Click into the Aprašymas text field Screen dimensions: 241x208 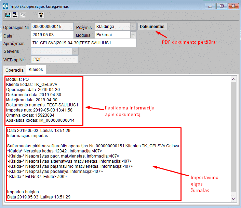[x=83, y=43]
